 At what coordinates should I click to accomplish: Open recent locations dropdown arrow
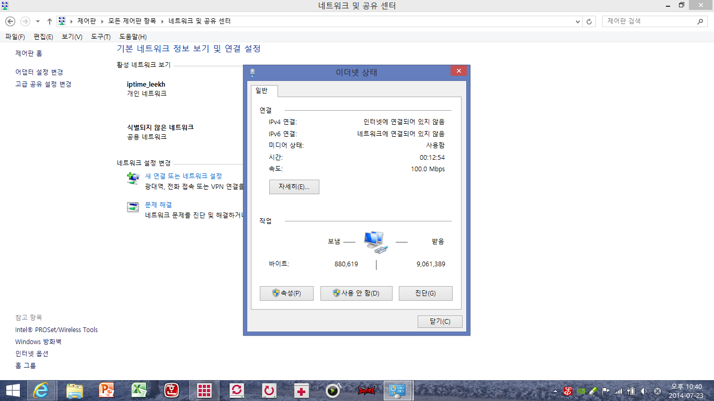(x=38, y=21)
